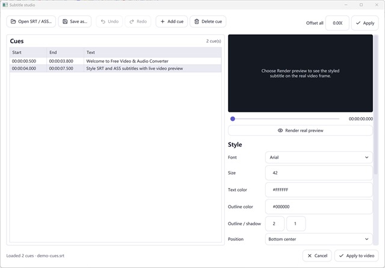
Task: Open the Font dropdown showing Arial
Action: (319, 157)
